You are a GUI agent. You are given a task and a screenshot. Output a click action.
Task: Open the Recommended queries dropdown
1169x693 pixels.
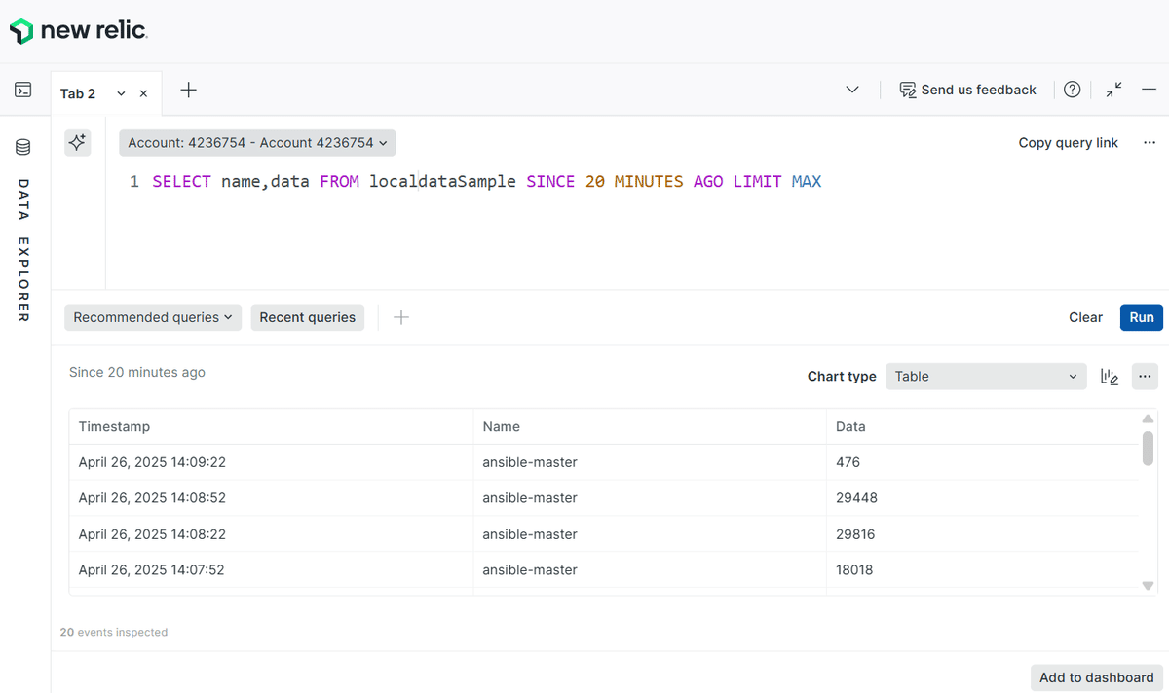point(152,317)
